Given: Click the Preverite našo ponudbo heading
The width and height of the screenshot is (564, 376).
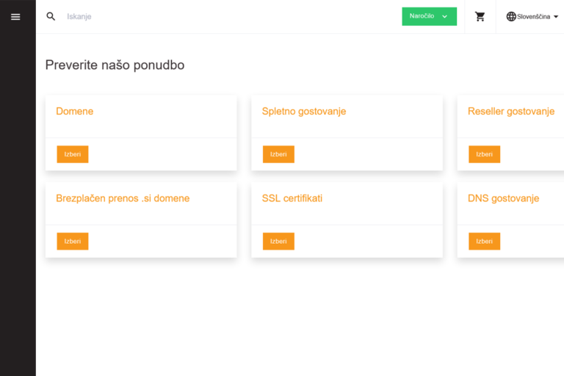Looking at the screenshot, I should (x=115, y=65).
